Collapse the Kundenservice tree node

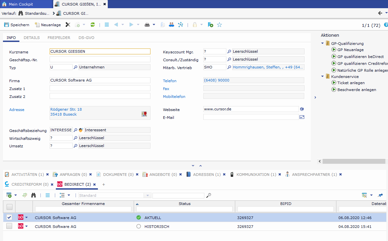tap(323, 77)
